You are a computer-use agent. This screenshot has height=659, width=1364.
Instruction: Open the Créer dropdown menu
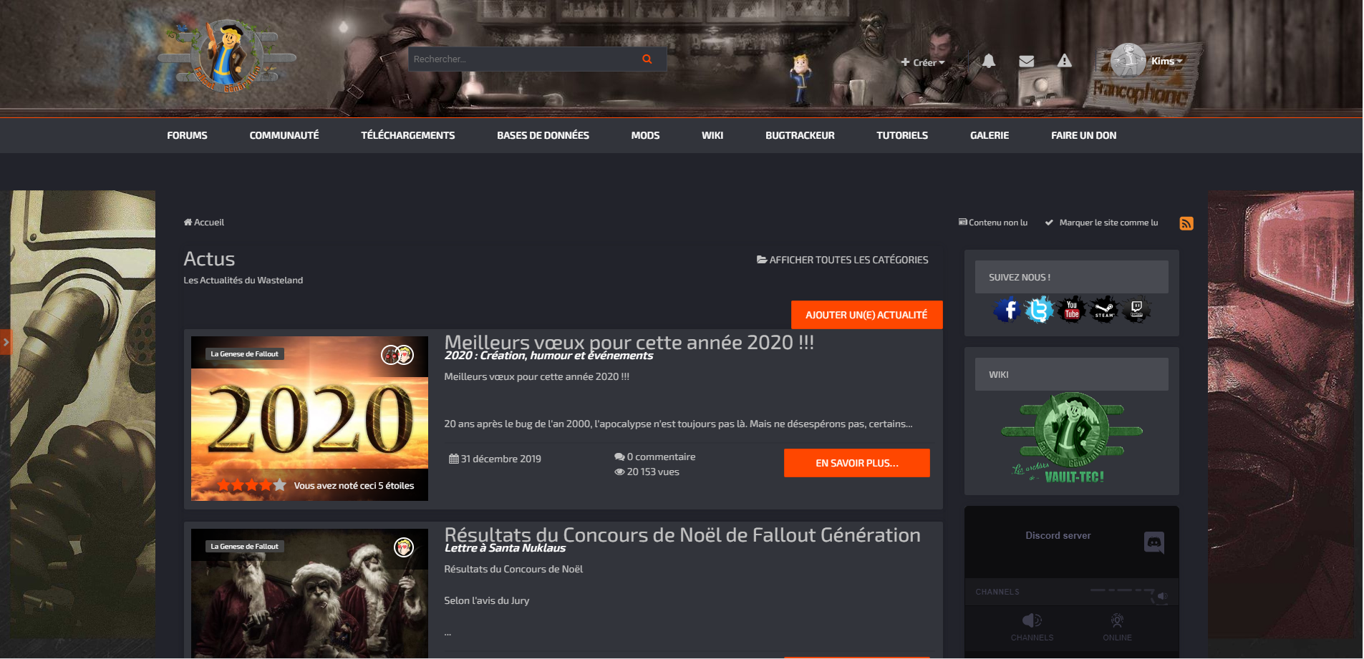(x=923, y=62)
